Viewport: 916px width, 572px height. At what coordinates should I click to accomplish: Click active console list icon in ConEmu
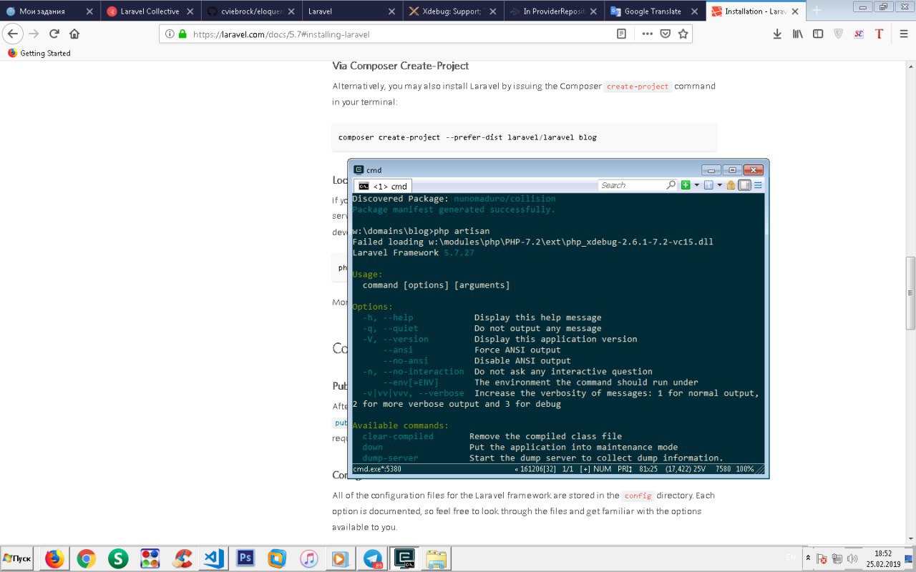pos(708,185)
